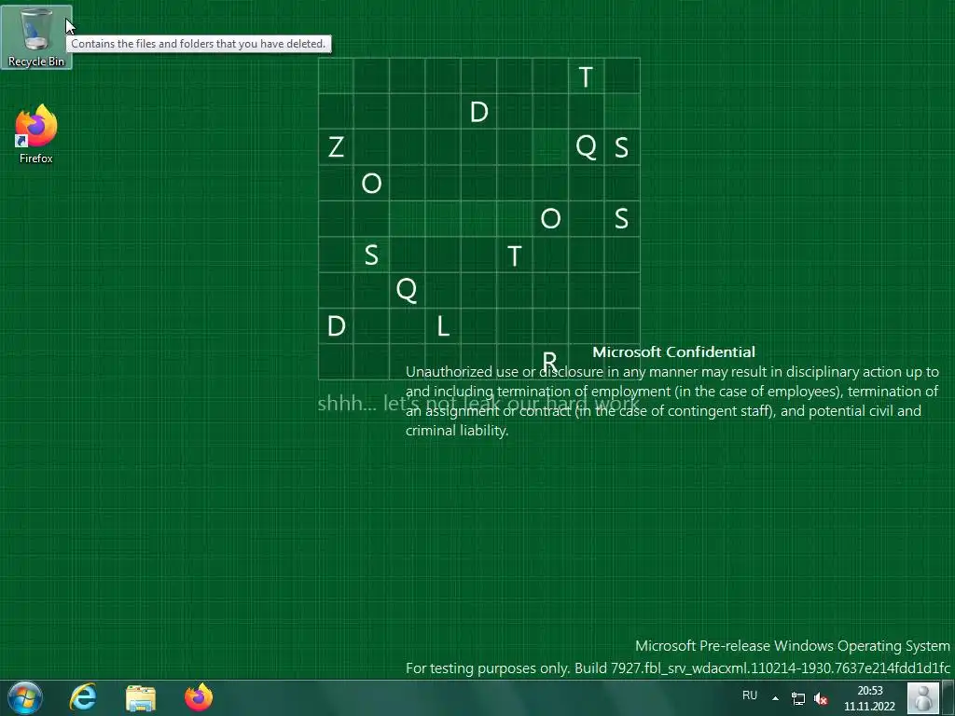Show hidden tray icons arrow
The height and width of the screenshot is (716, 955).
point(775,697)
